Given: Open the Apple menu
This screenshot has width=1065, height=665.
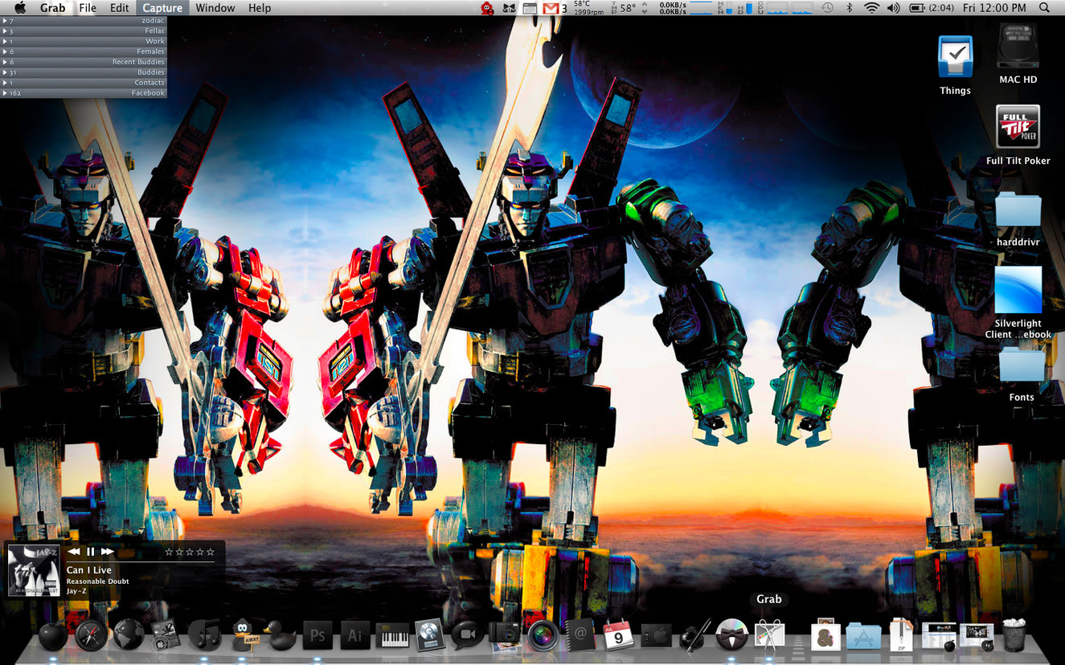Looking at the screenshot, I should pos(20,8).
